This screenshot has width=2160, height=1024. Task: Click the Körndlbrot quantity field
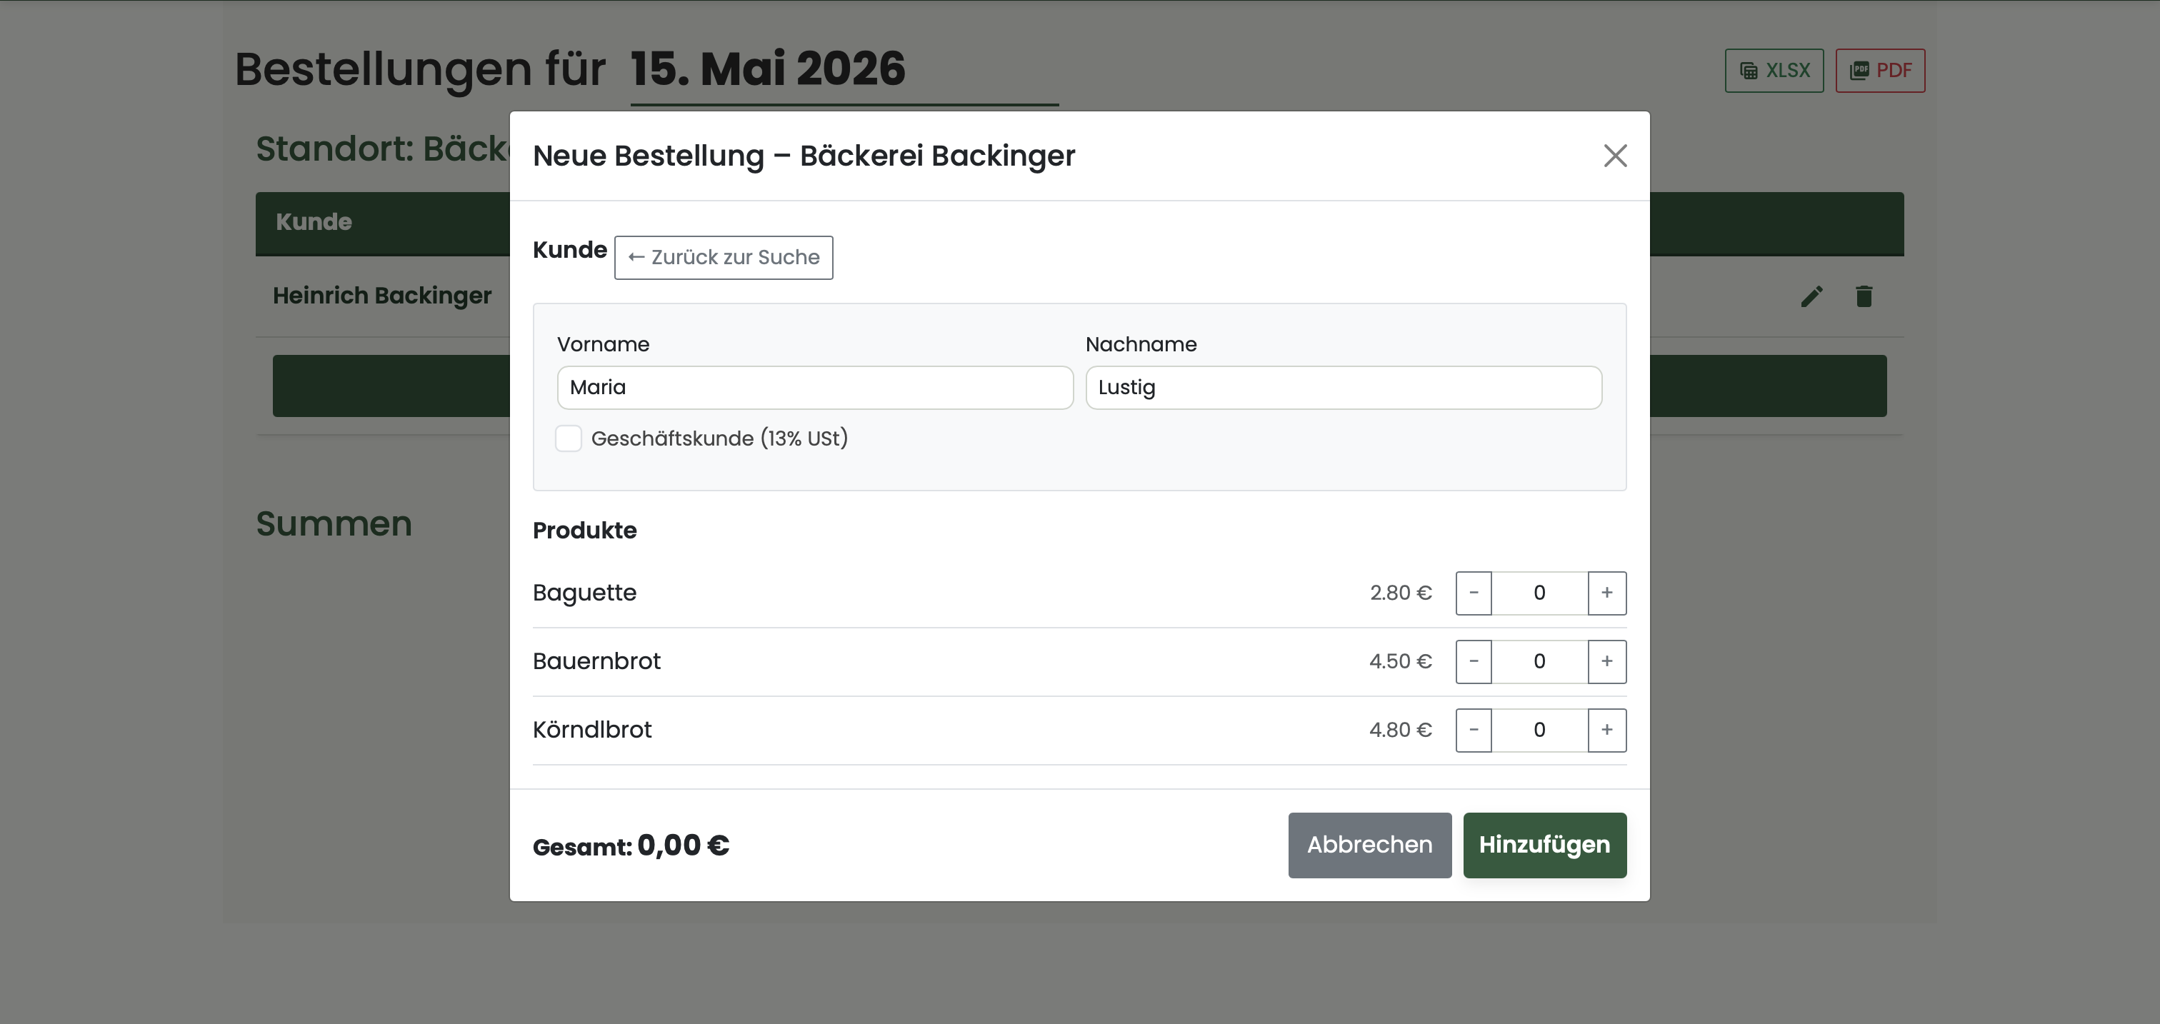(1539, 731)
